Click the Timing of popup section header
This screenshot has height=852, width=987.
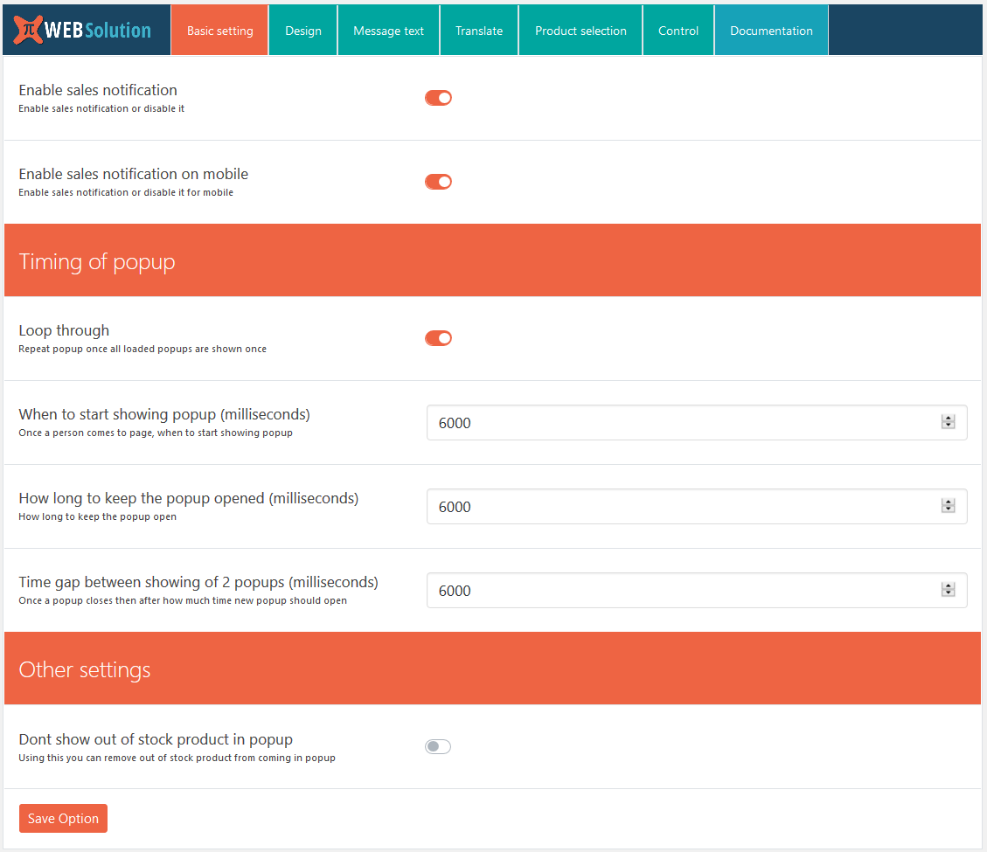(96, 260)
